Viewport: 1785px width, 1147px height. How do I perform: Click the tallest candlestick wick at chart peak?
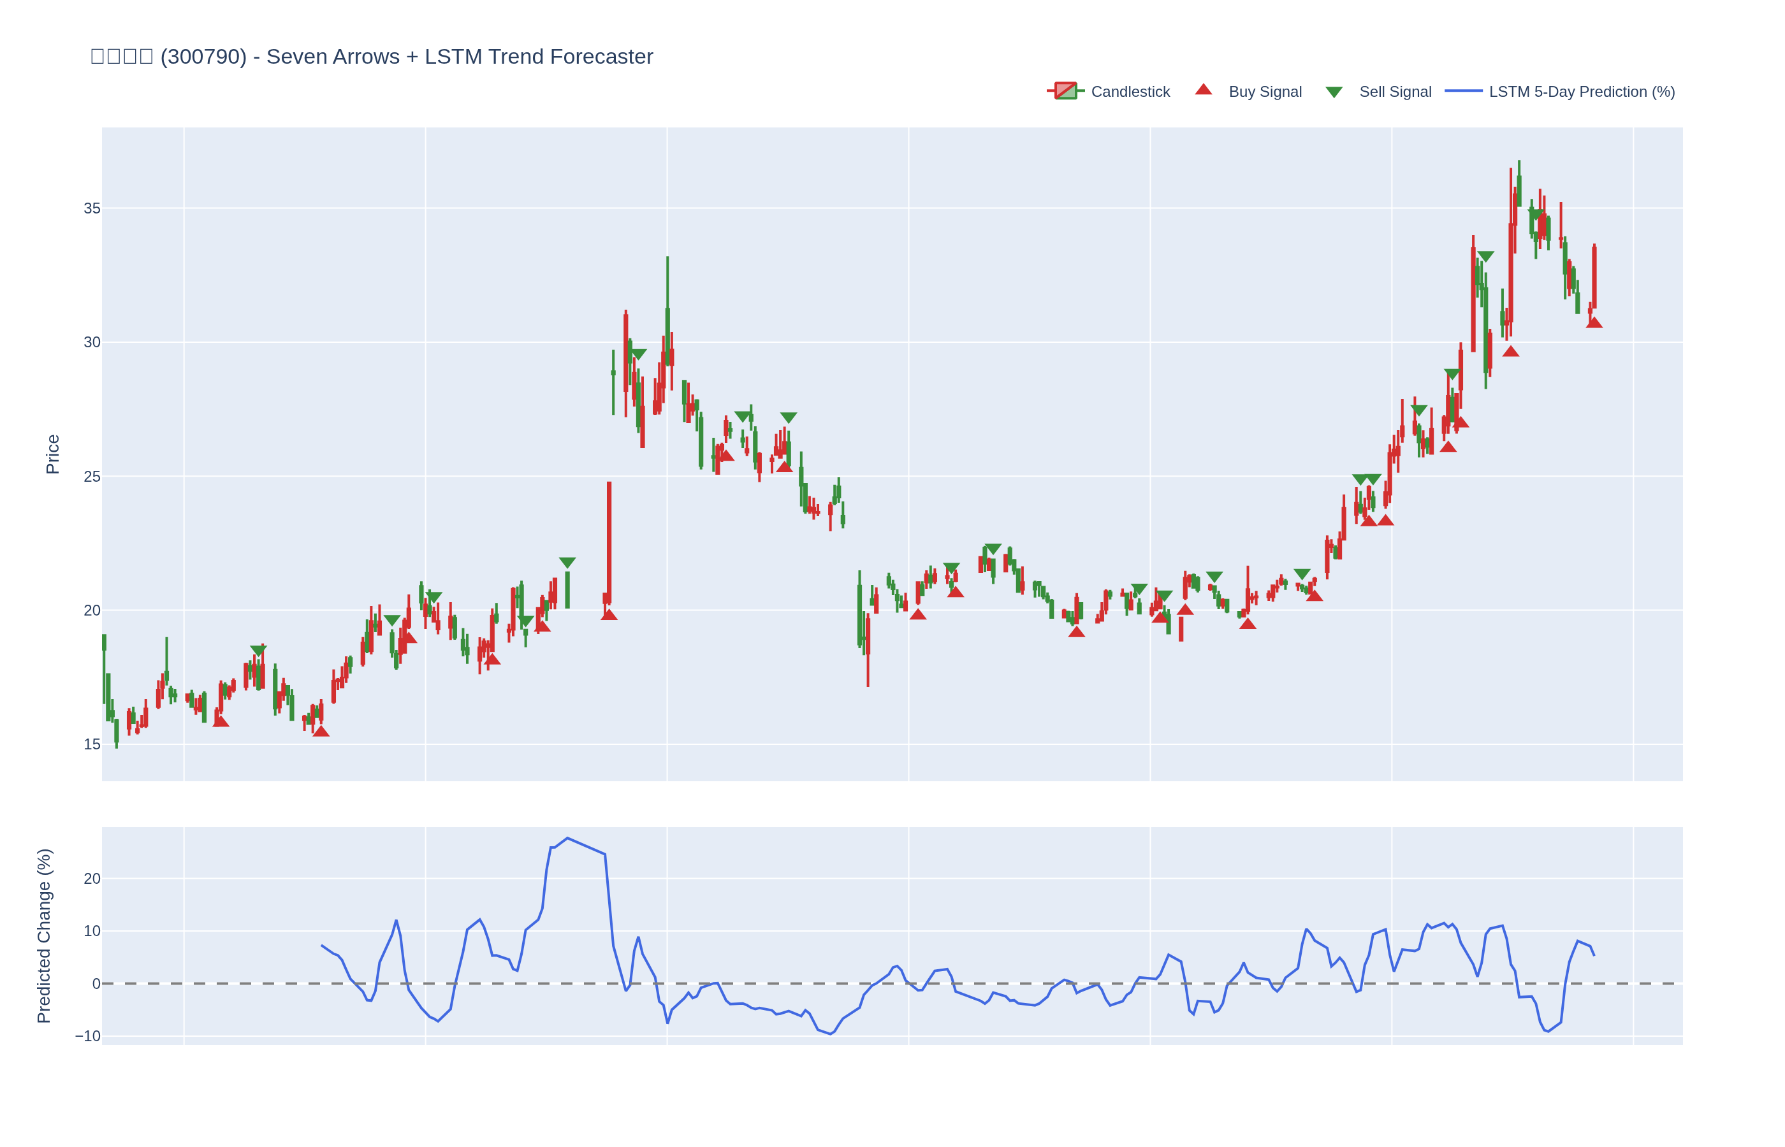tap(1519, 168)
